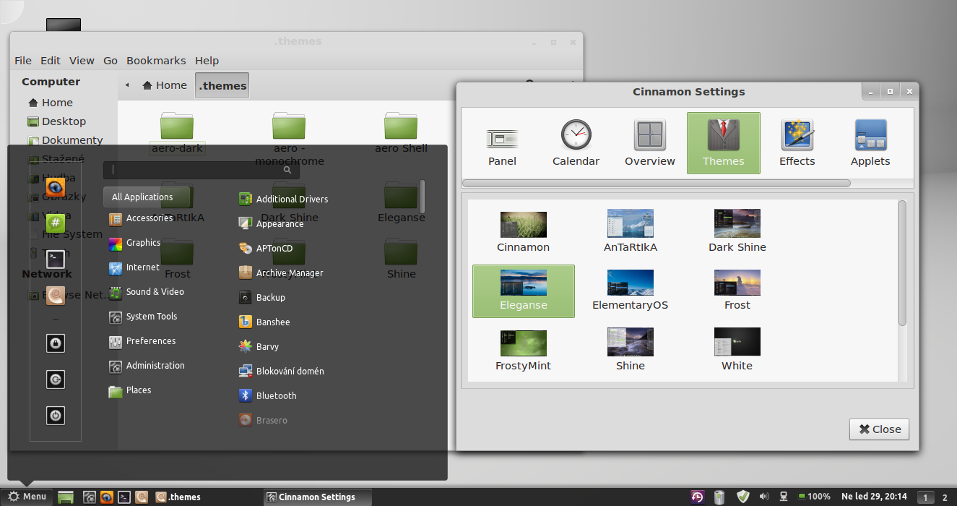Click the path back arrow in file manager

pyautogui.click(x=127, y=85)
